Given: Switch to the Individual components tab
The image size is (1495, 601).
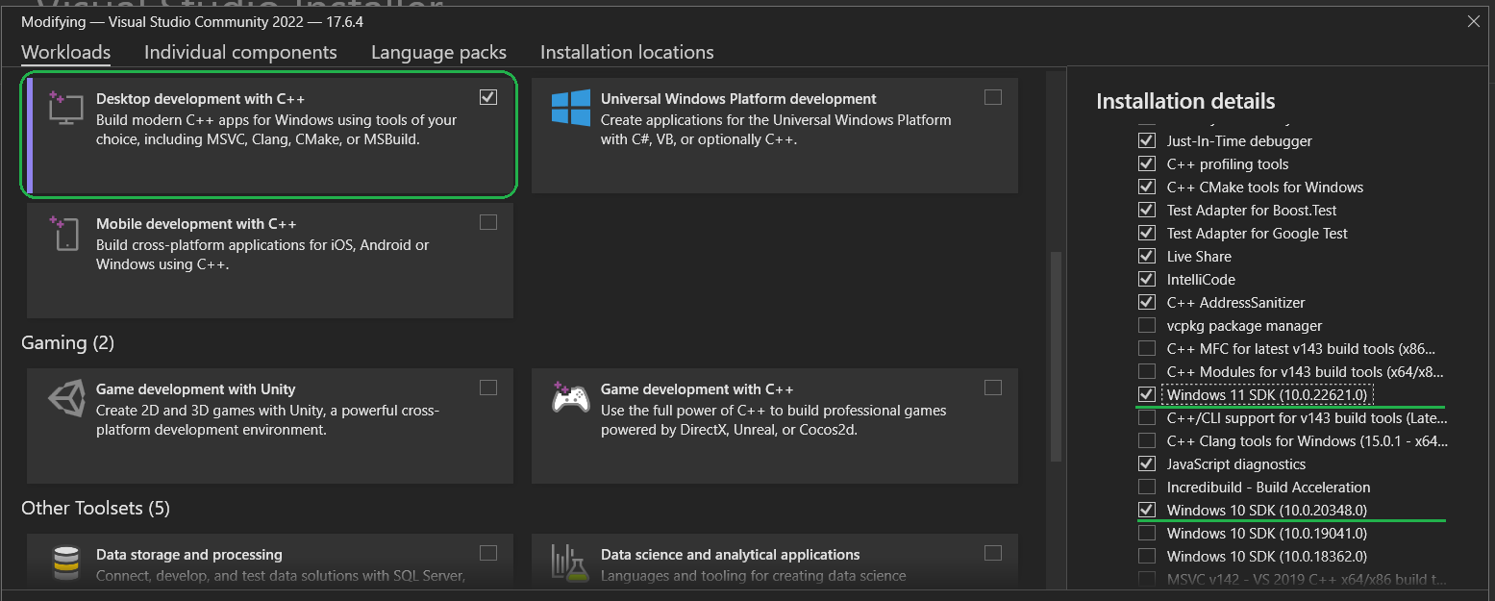Looking at the screenshot, I should click(x=240, y=52).
